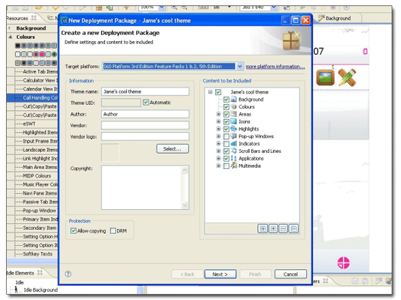Image resolution: width=401 pixels, height=300 pixels.
Task: Click the Multimedia icon in content tree
Action: click(233, 166)
